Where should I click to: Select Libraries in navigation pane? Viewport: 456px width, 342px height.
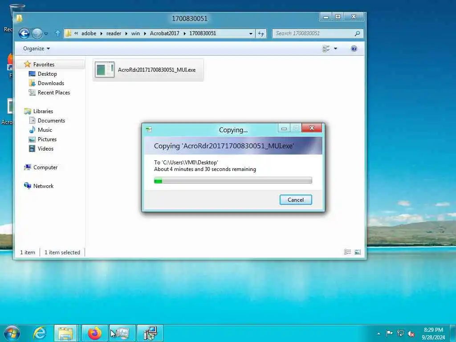click(x=43, y=111)
